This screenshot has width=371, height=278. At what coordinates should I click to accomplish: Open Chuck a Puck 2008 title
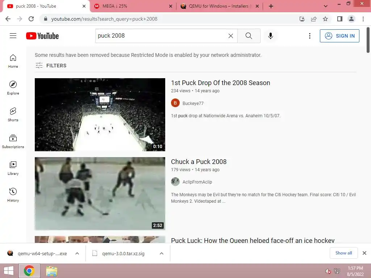point(199,162)
